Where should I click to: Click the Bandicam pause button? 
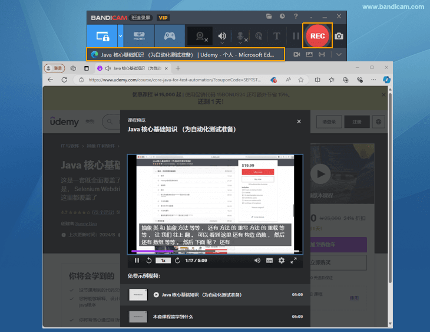pyautogui.click(x=296, y=36)
